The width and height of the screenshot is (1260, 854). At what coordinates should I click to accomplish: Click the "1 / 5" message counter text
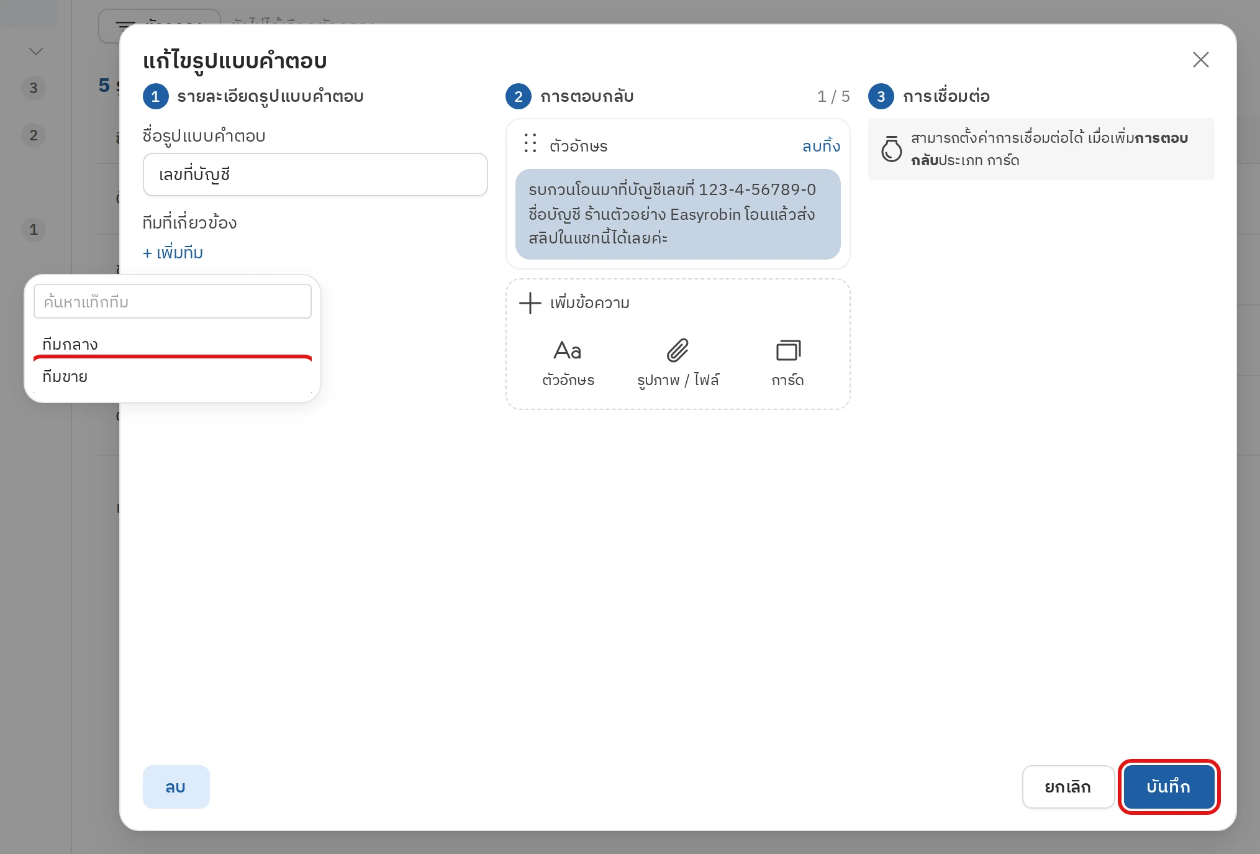point(833,96)
